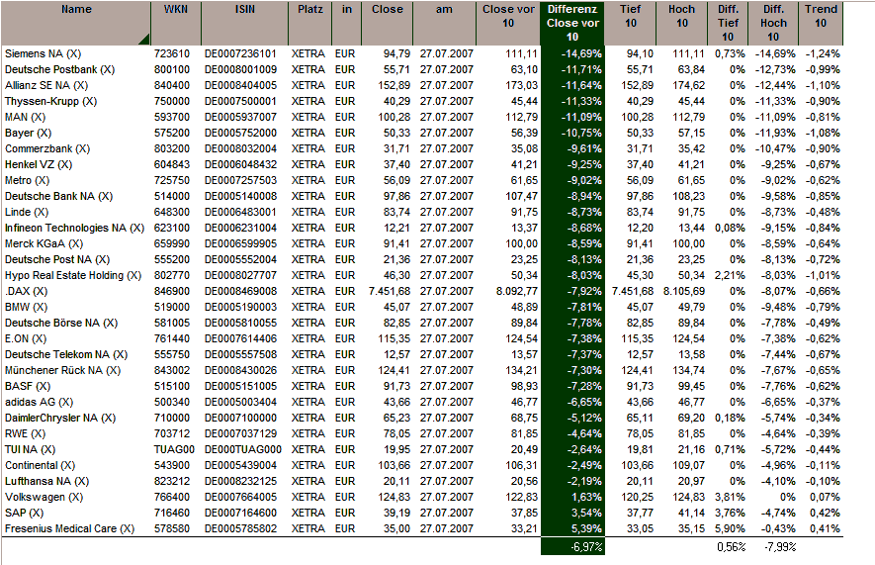
Task: Click SAP's 0,42% trend value
Action: pyautogui.click(x=825, y=513)
